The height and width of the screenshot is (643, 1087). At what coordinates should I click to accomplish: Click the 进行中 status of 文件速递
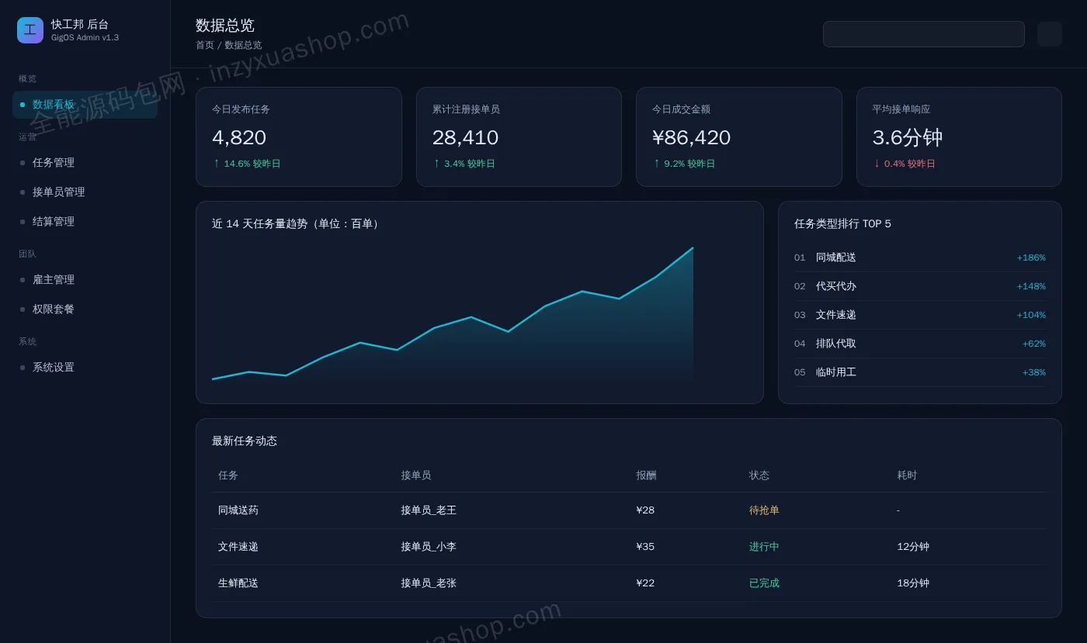764,547
